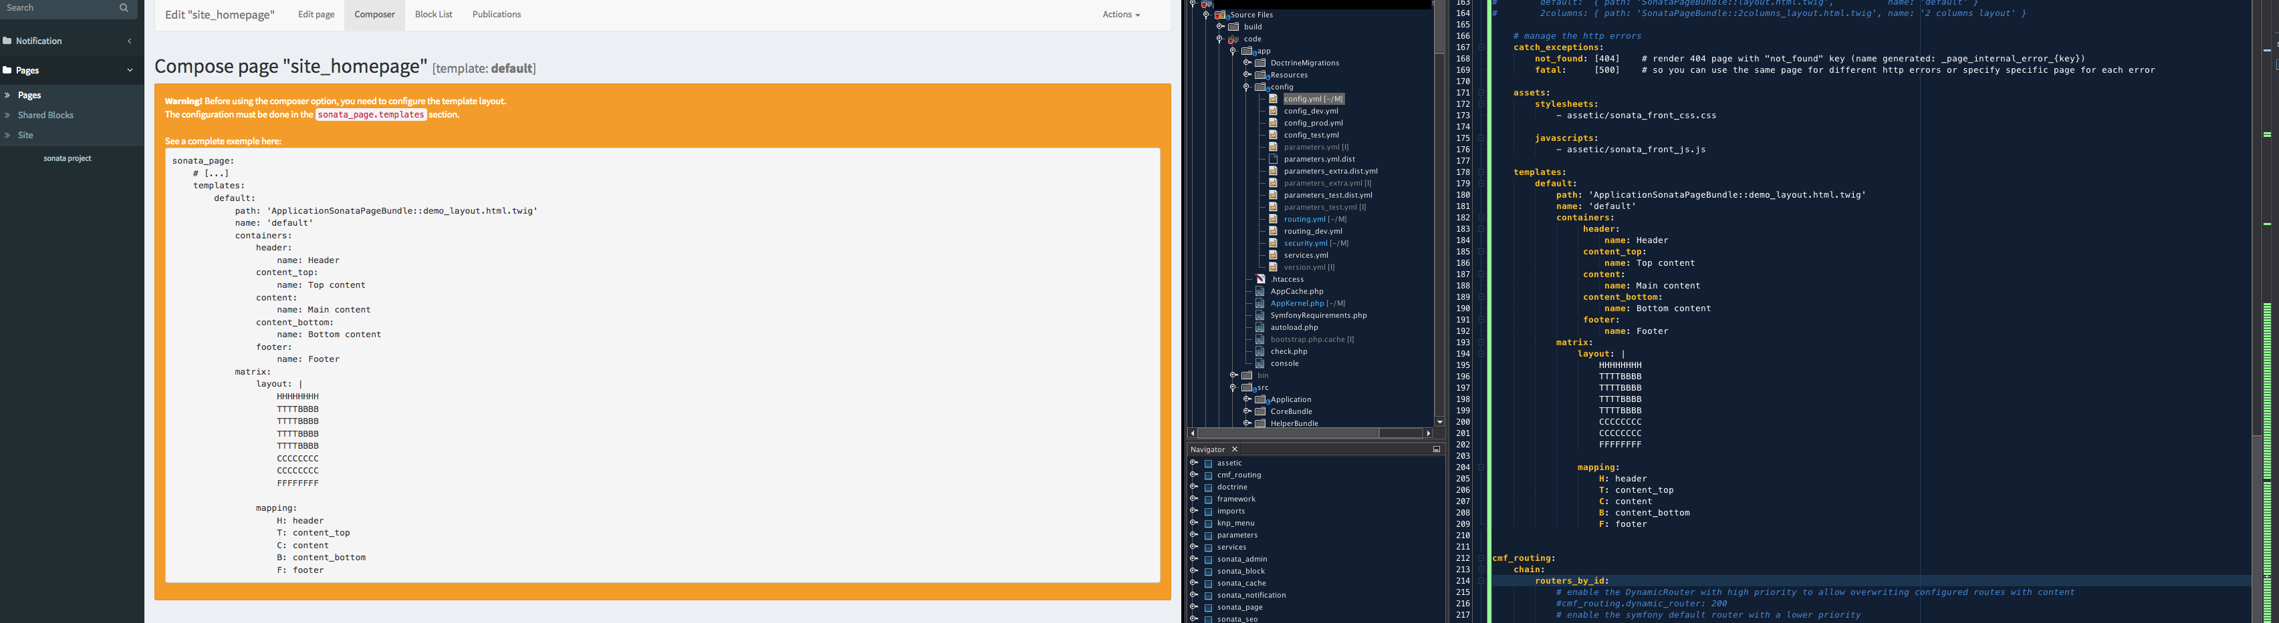This screenshot has width=2279, height=623.
Task: Click the search magnifier icon in sidebar
Action: point(124,8)
